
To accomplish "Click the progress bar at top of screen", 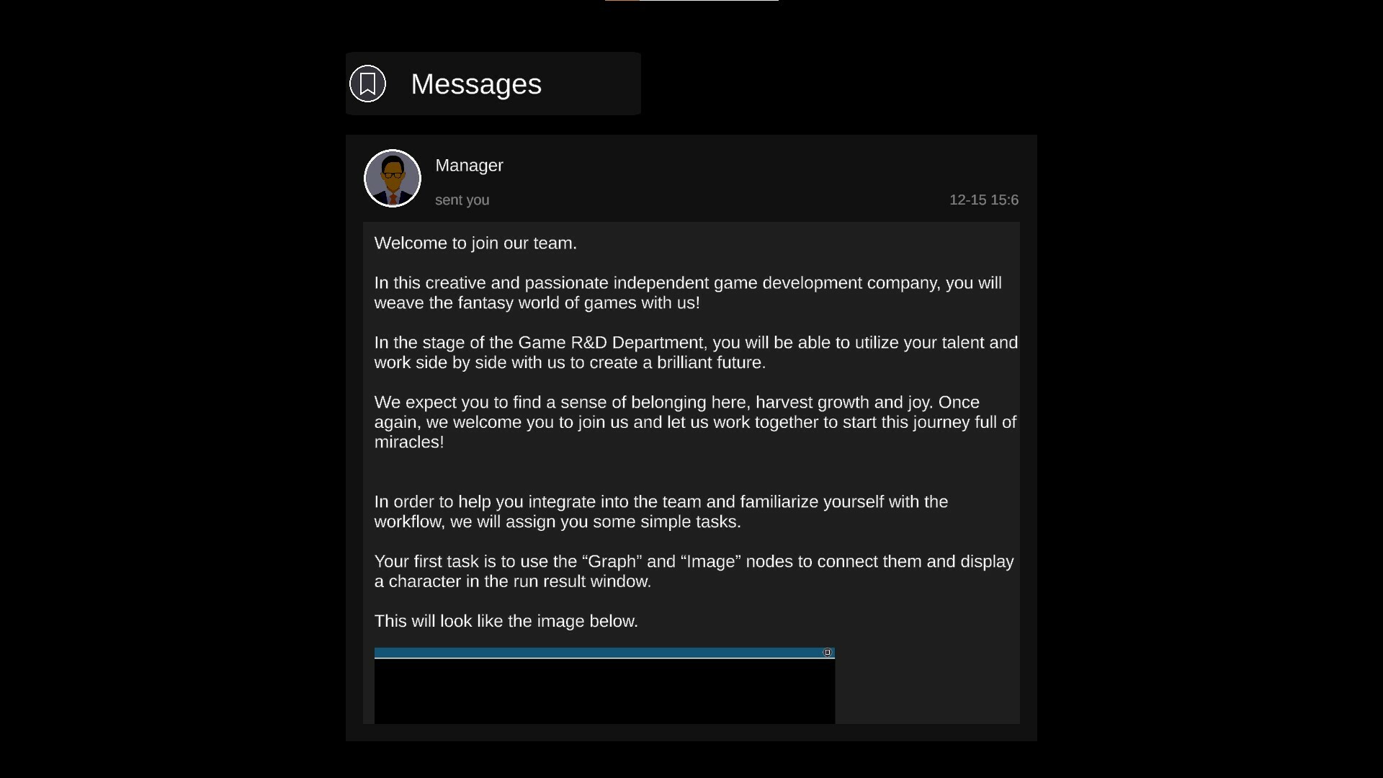I will click(x=691, y=1).
